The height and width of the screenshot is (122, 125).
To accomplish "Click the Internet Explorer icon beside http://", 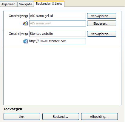I will pos(25,41).
